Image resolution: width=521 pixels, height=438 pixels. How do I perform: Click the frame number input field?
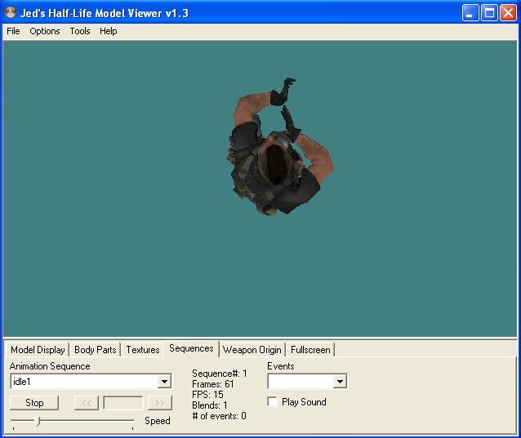[123, 403]
